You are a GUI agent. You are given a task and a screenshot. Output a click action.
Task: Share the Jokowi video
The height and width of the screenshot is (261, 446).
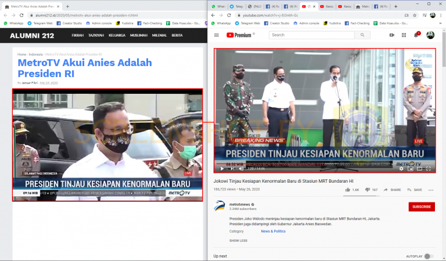click(392, 190)
